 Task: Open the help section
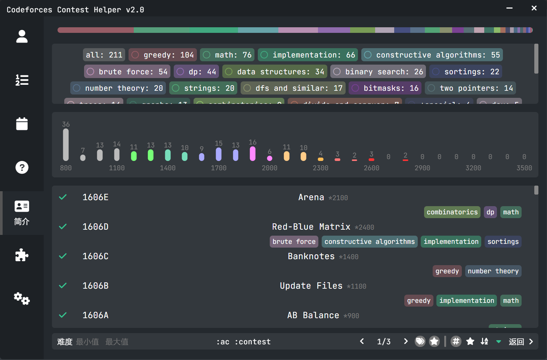tap(22, 167)
